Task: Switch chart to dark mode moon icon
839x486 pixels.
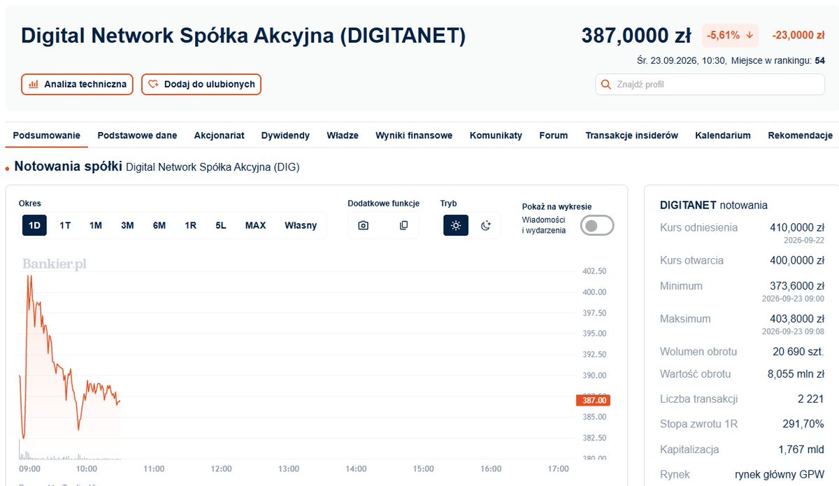Action: [487, 225]
